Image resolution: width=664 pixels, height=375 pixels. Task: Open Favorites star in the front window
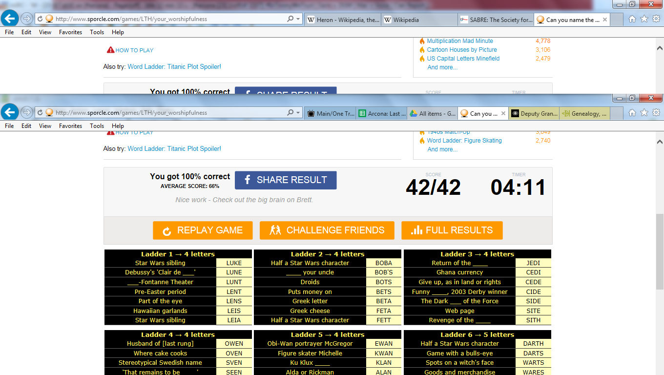tap(644, 113)
